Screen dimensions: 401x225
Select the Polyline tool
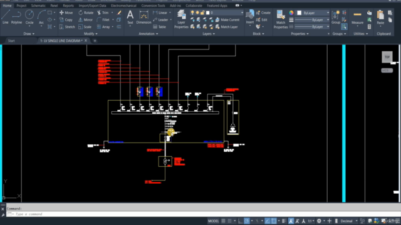coord(16,17)
